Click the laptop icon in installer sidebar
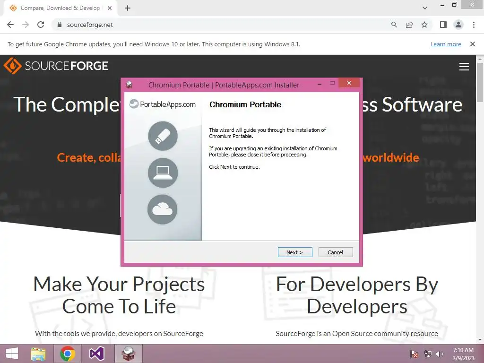Screen dimensions: 484x363 click(x=163, y=173)
